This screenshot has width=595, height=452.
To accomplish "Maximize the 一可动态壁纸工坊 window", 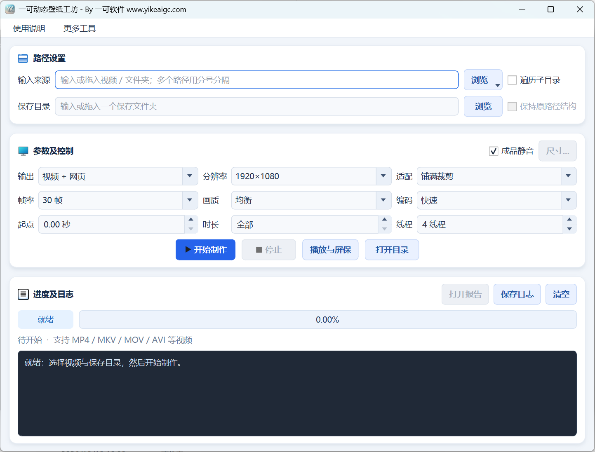I will click(550, 9).
